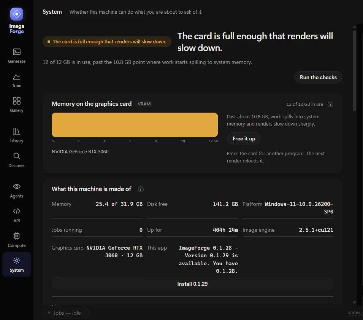Click the 'NVIDIA GeForce RTX 3060' label under the bar

coord(80,151)
